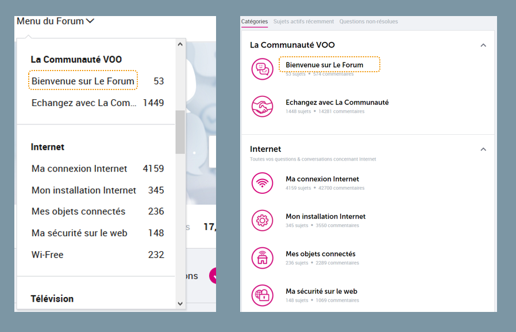This screenshot has width=516, height=332.
Task: Select Bienvenue sur Le Forum in menu
Action: 83,81
